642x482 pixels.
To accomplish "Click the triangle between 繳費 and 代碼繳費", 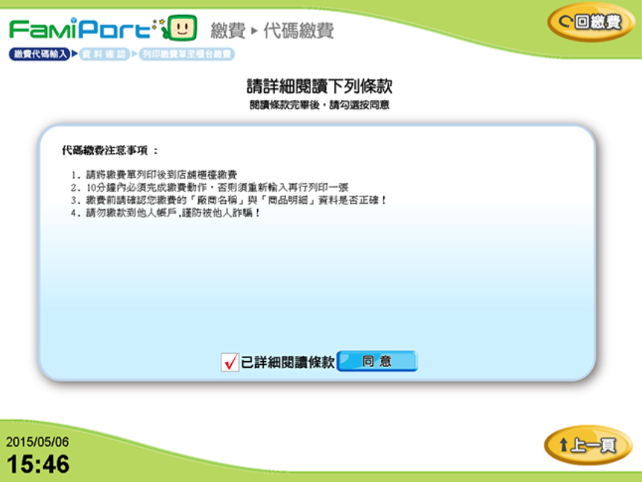I will click(254, 31).
